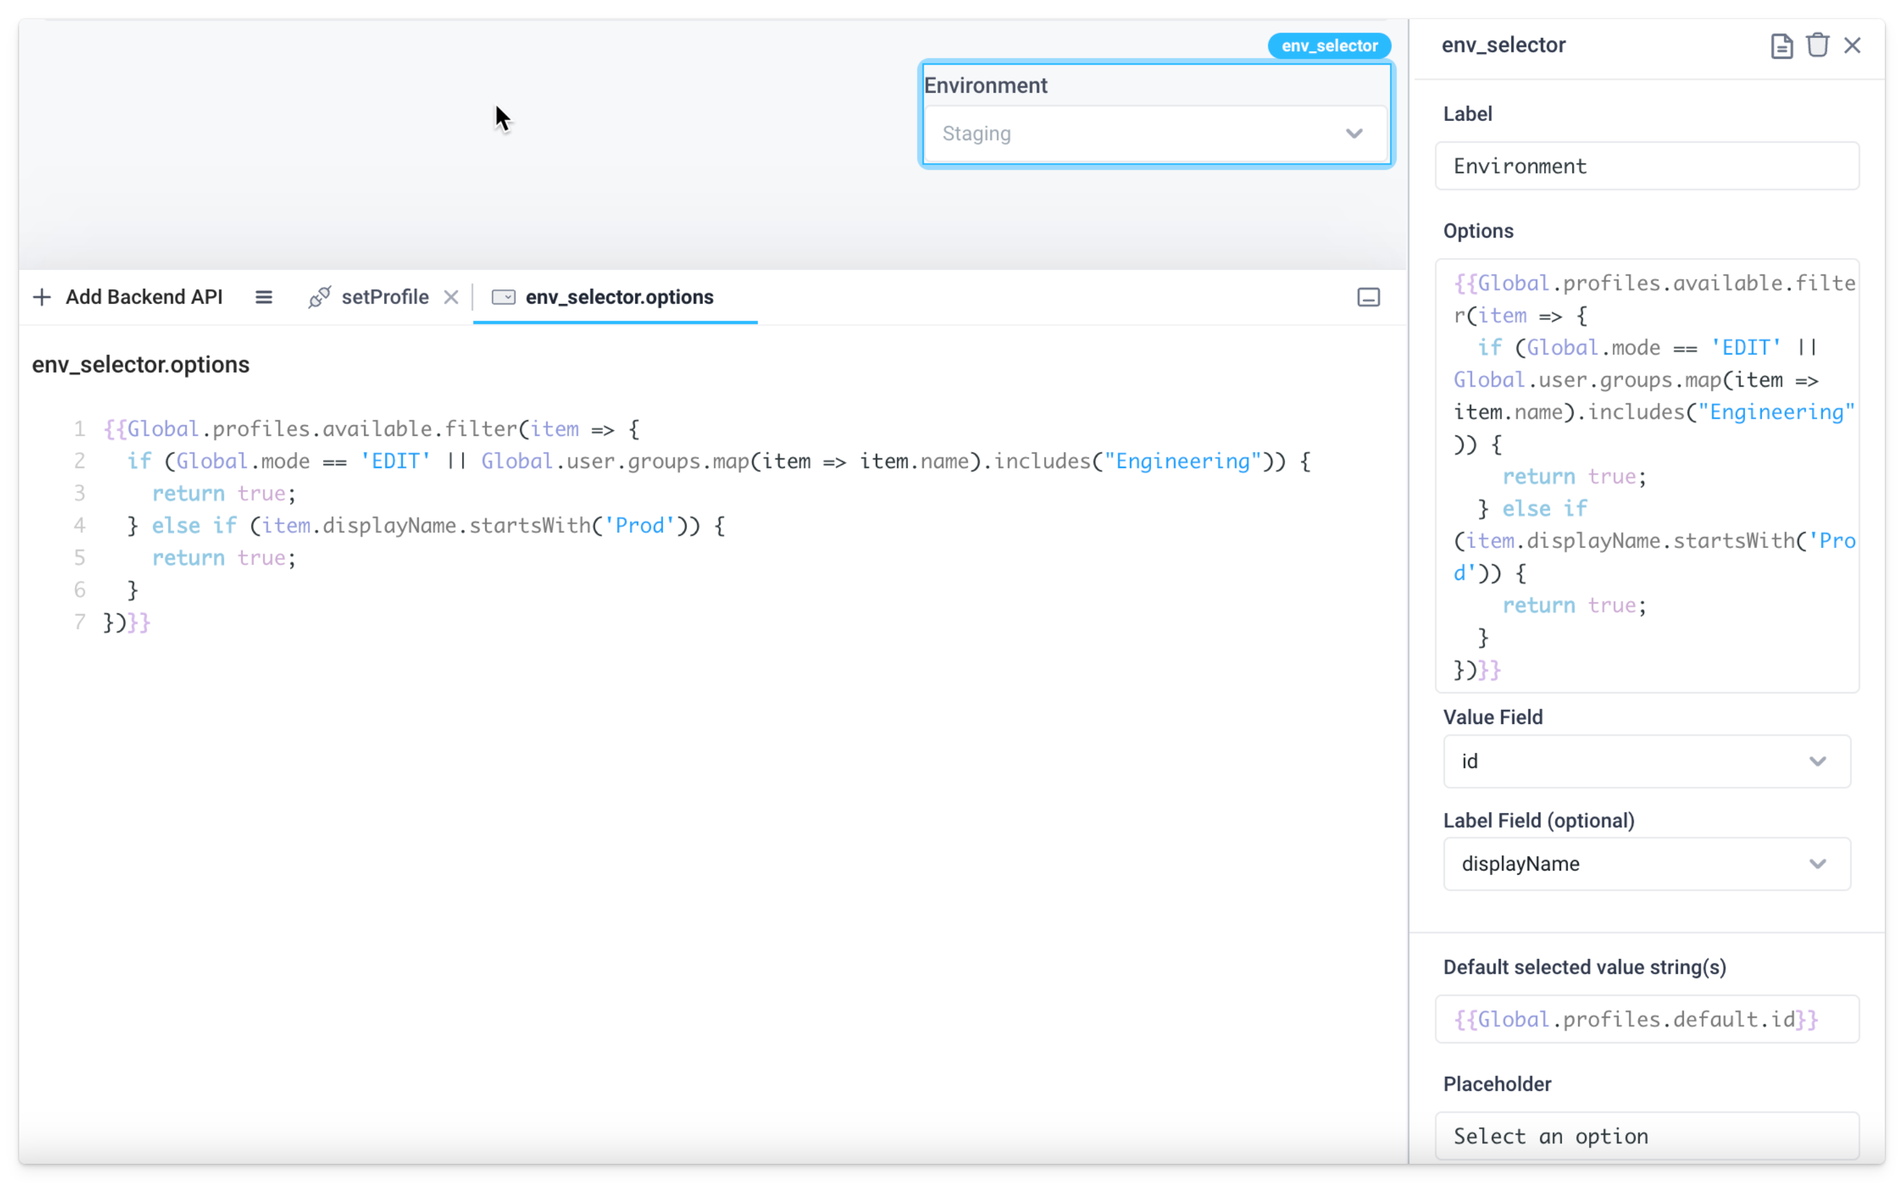
Task: Open the query list hamburger menu
Action: (x=264, y=296)
